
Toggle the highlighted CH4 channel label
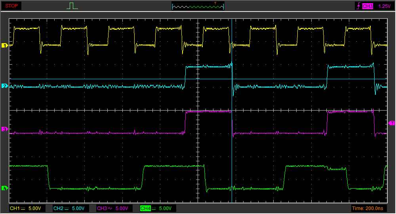[146, 208]
